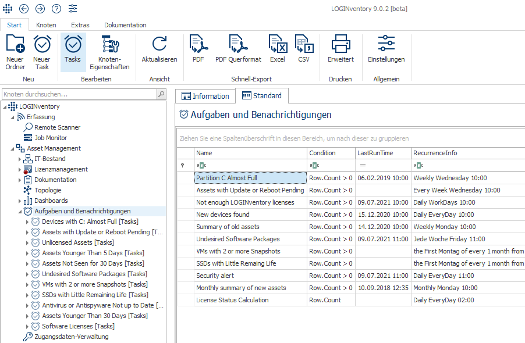This screenshot has height=343, width=525.
Task: Sort by the LastRunTime column header
Action: pos(383,153)
